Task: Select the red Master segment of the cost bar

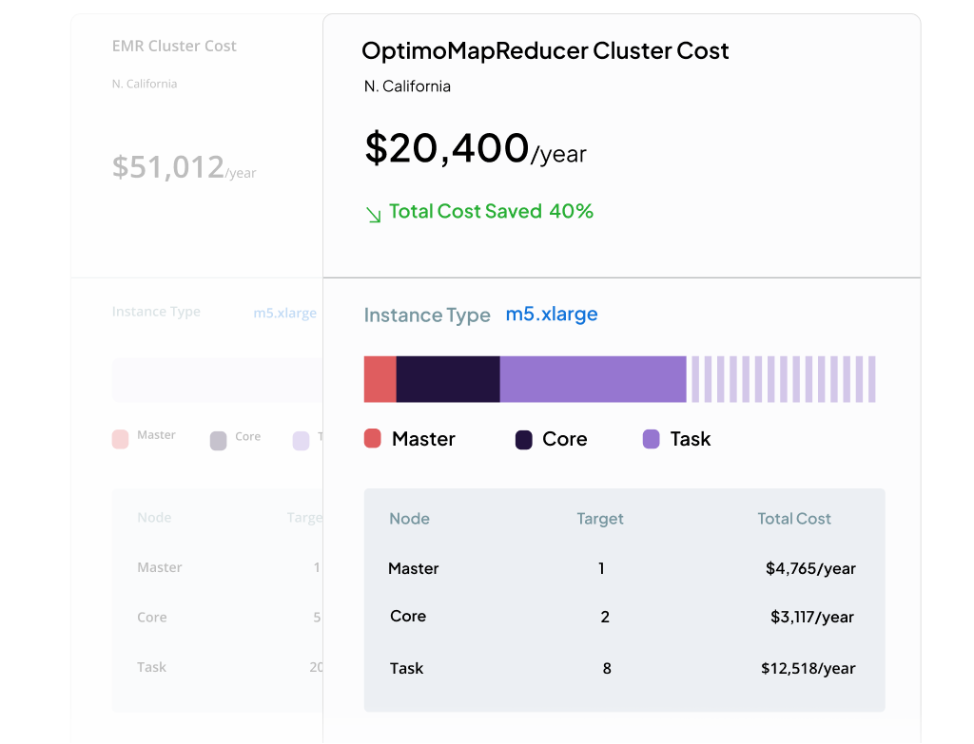Action: tap(380, 379)
